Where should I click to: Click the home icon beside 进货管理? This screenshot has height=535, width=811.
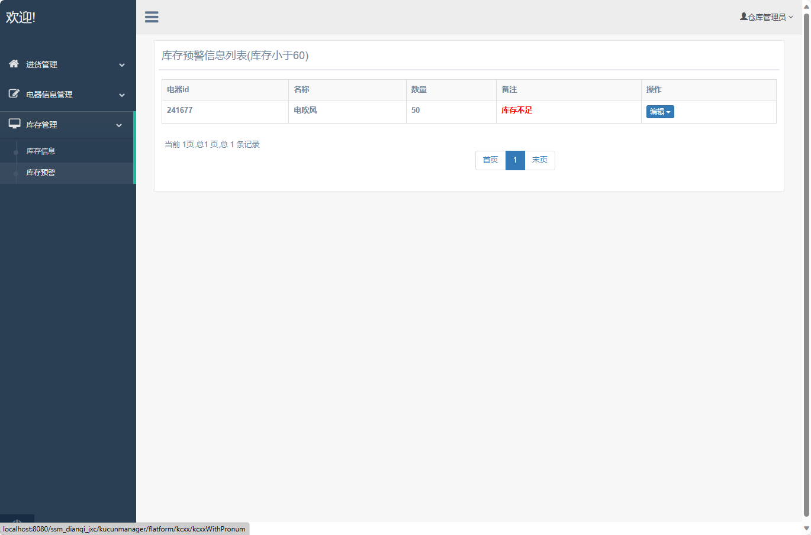[x=14, y=64]
